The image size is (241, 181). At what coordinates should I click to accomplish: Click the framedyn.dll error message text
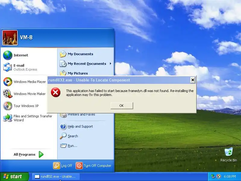click(x=130, y=93)
